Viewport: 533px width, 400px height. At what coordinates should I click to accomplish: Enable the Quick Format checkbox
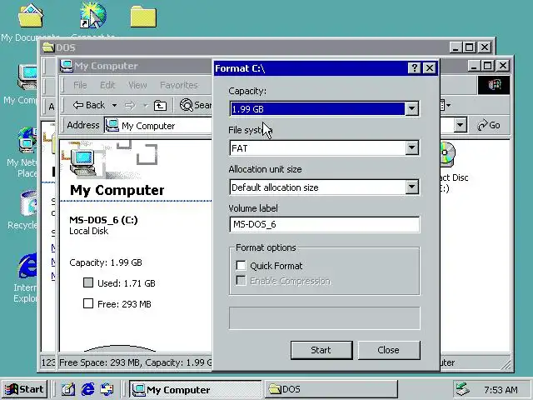241,266
